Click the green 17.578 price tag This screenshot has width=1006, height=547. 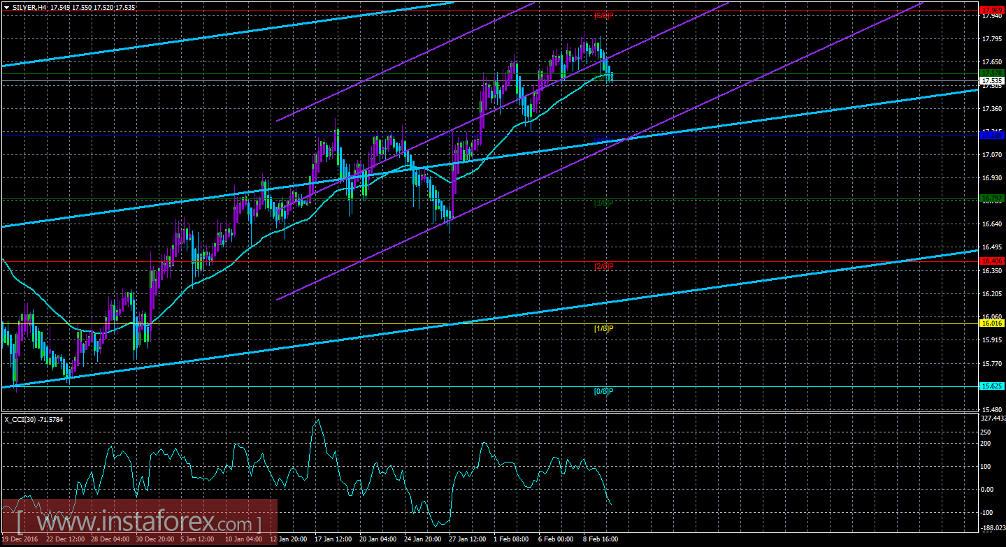pyautogui.click(x=992, y=73)
